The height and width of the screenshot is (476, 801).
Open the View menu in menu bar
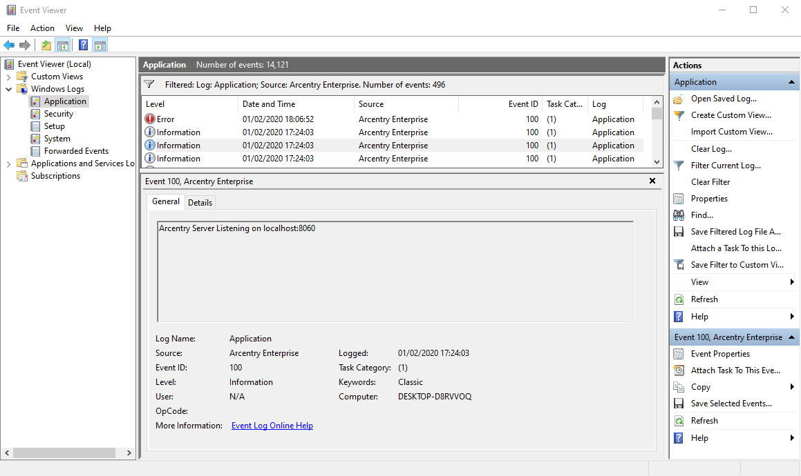74,28
